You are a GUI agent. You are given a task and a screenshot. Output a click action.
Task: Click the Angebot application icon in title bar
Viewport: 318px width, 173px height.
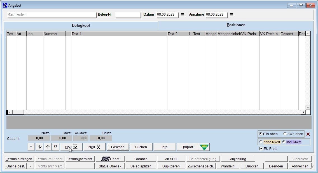pyautogui.click(x=5, y=5)
